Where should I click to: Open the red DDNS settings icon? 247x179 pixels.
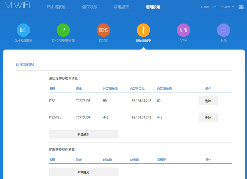(103, 30)
